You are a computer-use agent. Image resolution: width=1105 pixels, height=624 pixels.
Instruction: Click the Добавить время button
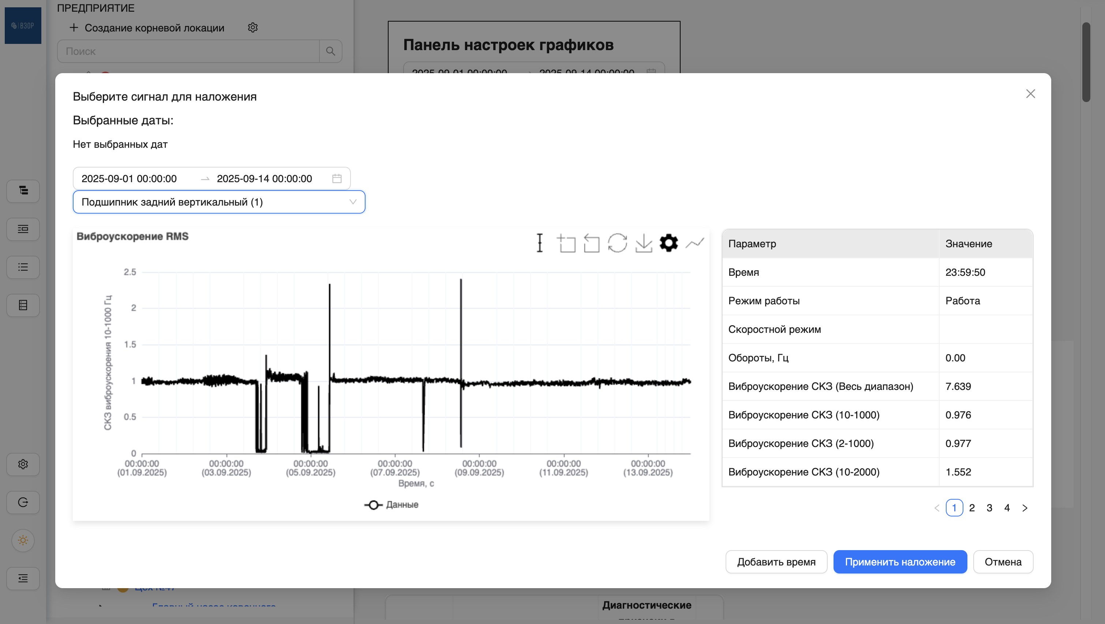coord(776,562)
